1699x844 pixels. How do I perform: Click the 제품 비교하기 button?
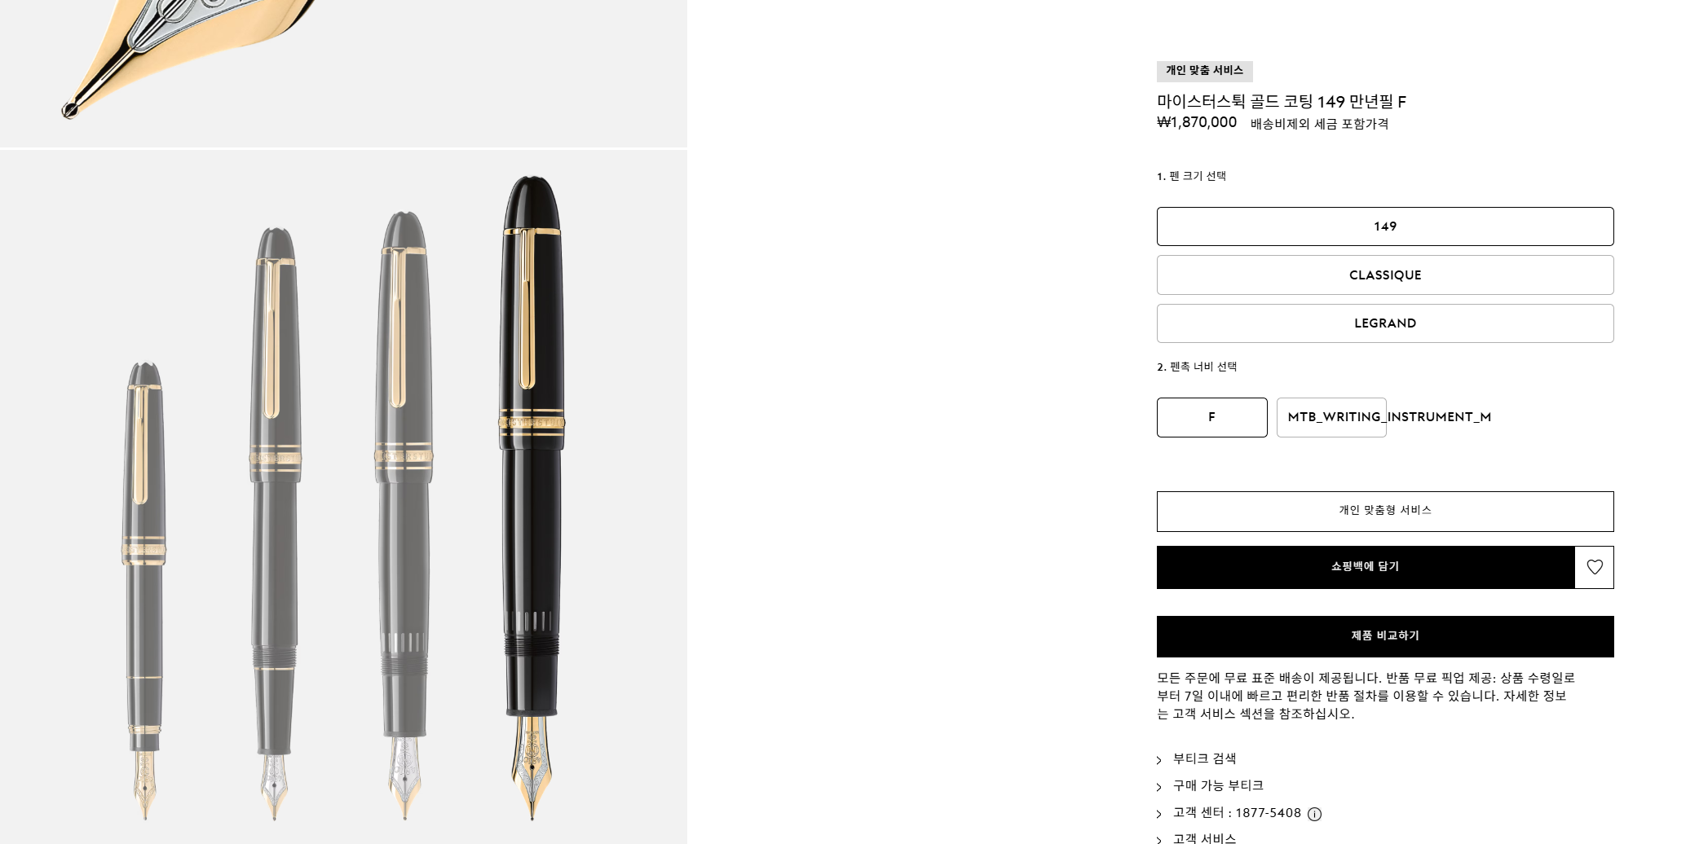point(1385,636)
